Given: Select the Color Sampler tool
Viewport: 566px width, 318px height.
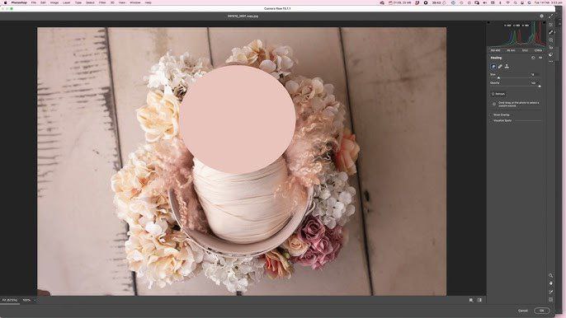Looking at the screenshot, I should click(x=551, y=292).
